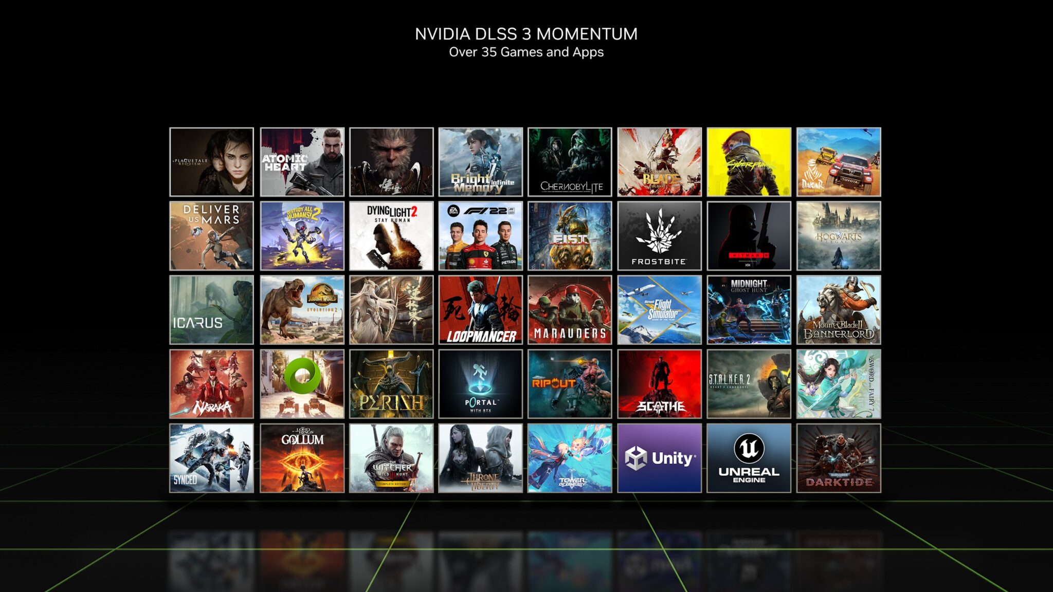Image resolution: width=1053 pixels, height=592 pixels.
Task: Click Atomic Heart game thumbnail
Action: 302,162
